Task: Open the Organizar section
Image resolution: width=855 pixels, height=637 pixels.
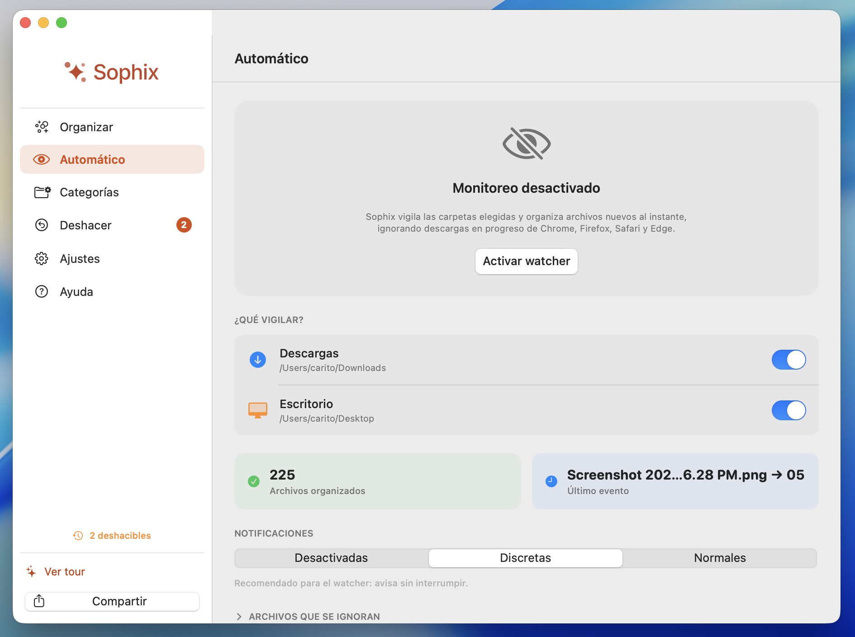Action: click(112, 127)
